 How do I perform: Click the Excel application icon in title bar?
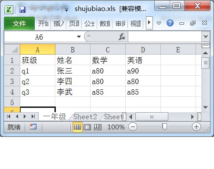(x=9, y=10)
